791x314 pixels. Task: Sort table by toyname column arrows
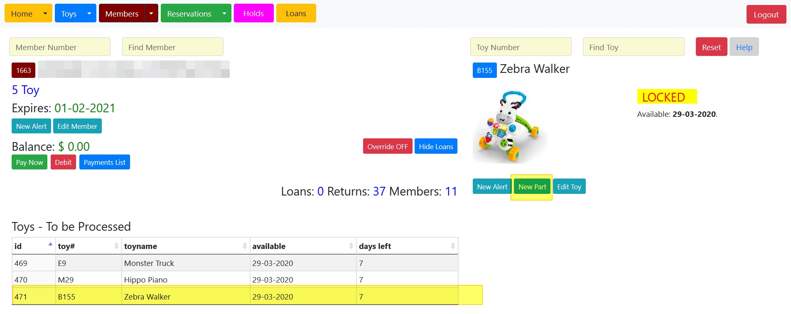[x=245, y=246]
